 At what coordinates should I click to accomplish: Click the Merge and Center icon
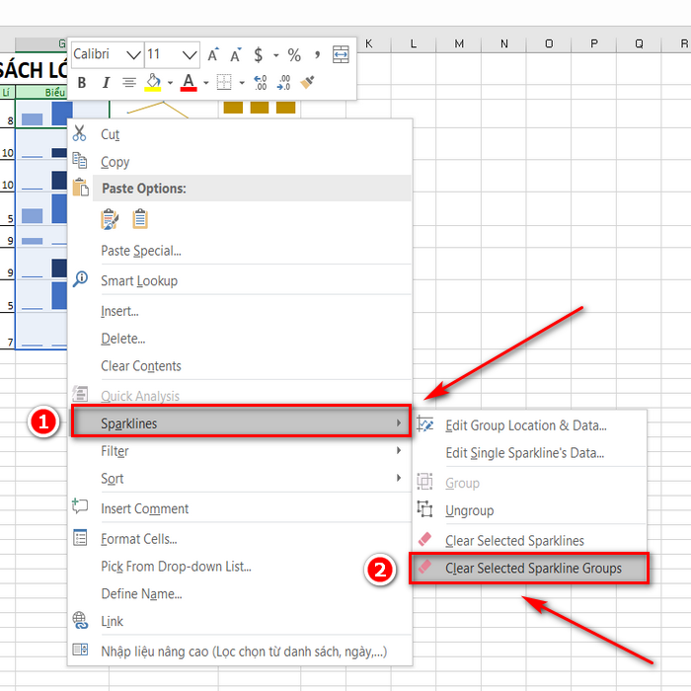(x=341, y=54)
